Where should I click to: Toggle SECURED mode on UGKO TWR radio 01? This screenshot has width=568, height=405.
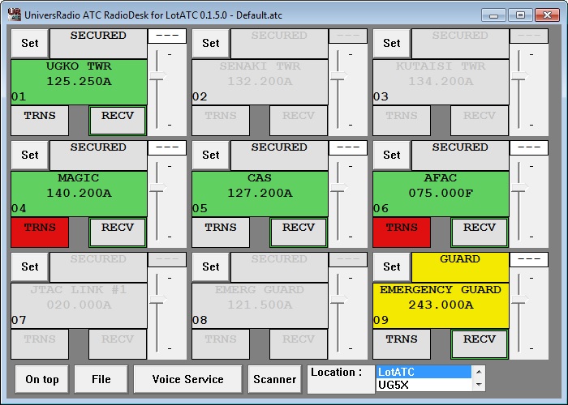click(x=98, y=44)
